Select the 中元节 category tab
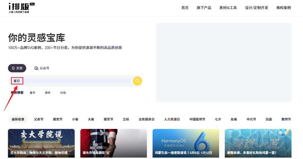Screen dimensions: 303x159 coord(251,119)
